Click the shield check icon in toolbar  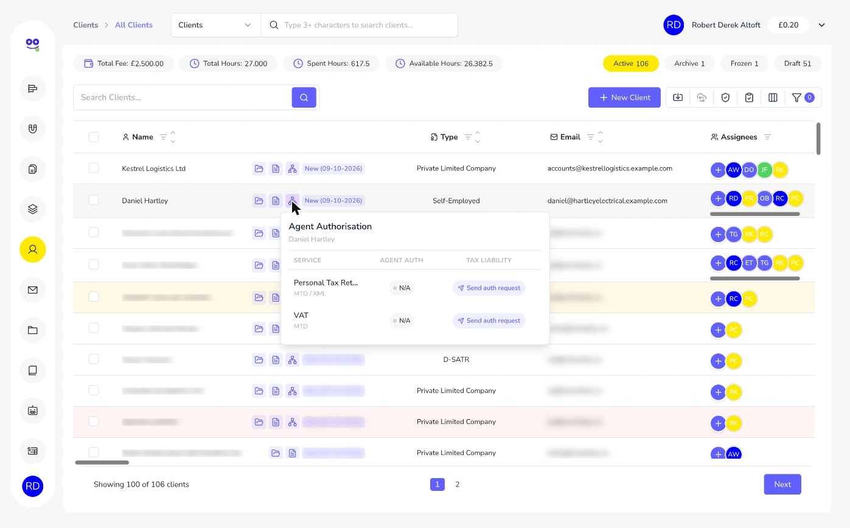tap(725, 97)
